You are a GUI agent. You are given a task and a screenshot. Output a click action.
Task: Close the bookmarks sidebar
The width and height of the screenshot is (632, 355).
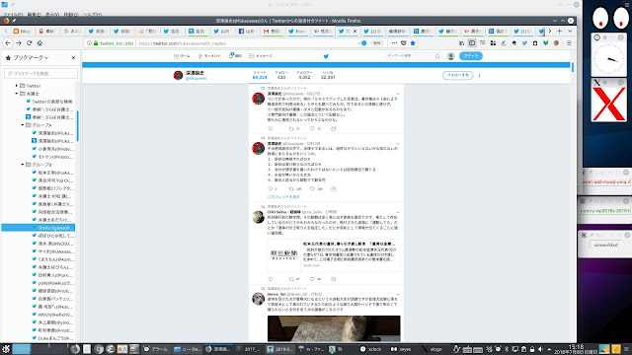coord(73,57)
